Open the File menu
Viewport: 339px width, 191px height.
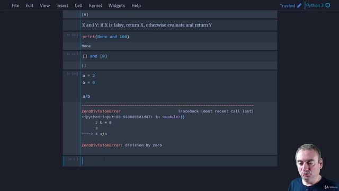[x=15, y=6]
